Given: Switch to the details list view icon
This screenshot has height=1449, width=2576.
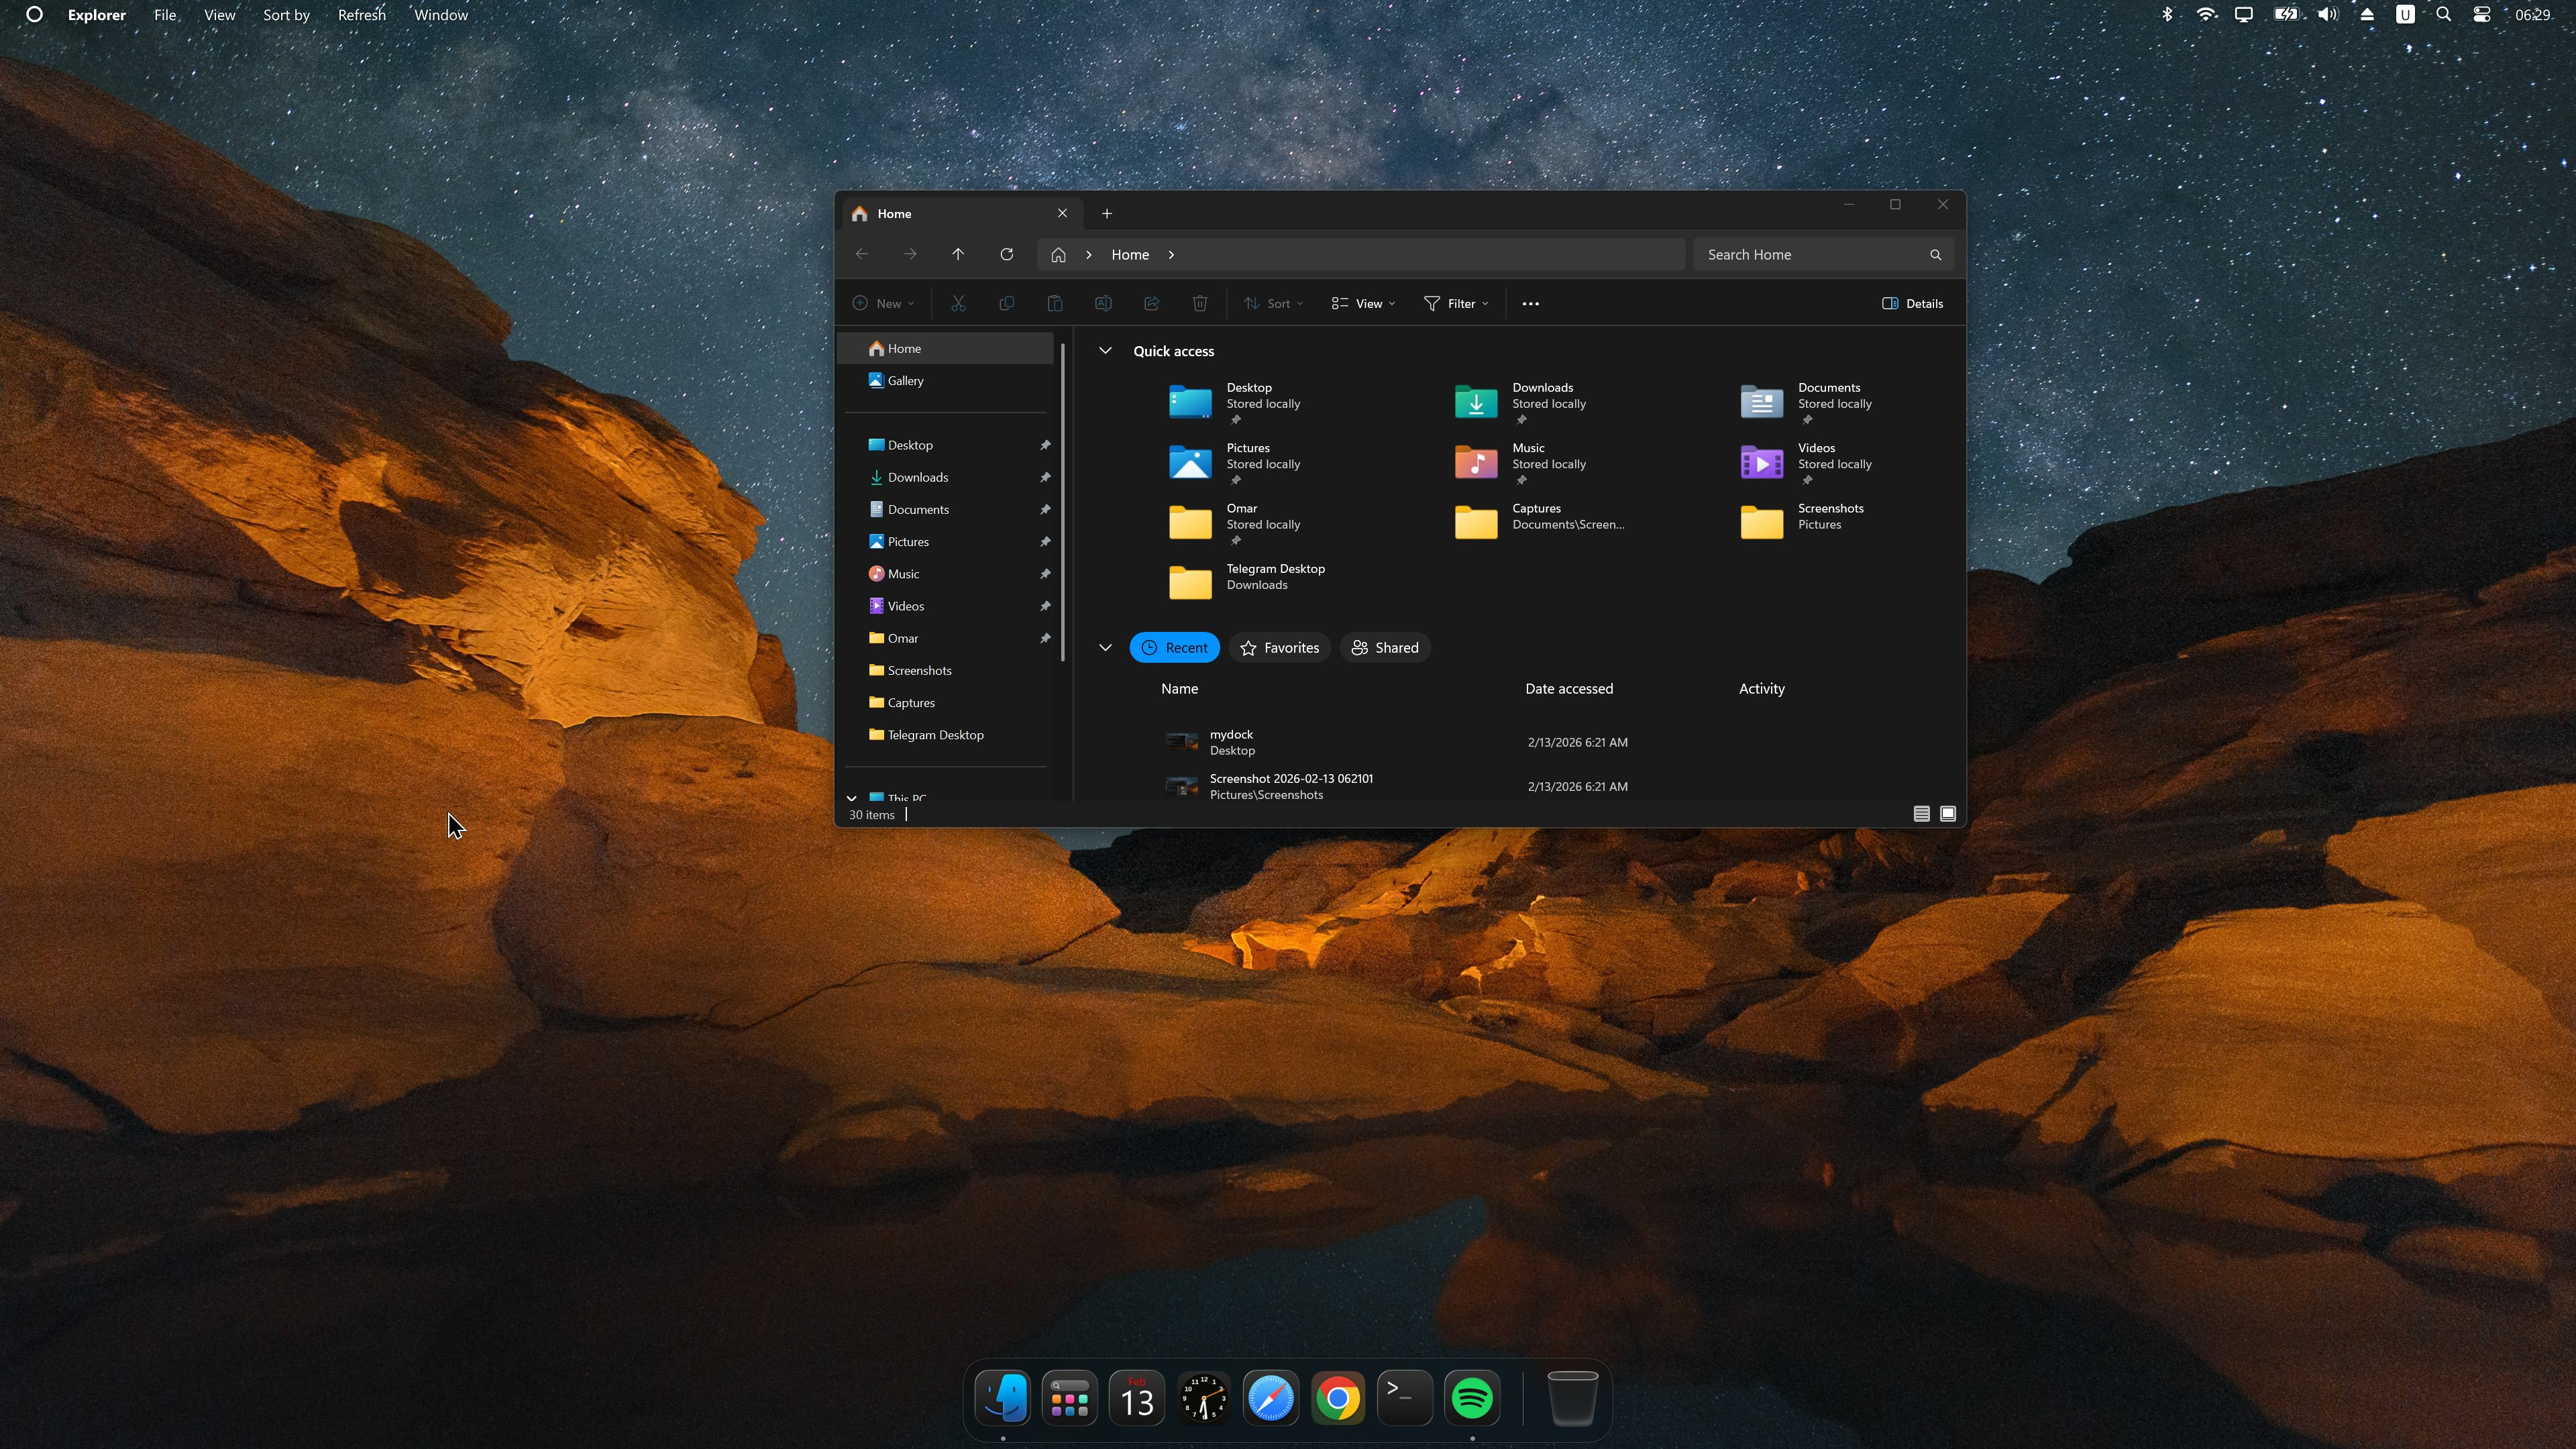Looking at the screenshot, I should coord(1921,814).
